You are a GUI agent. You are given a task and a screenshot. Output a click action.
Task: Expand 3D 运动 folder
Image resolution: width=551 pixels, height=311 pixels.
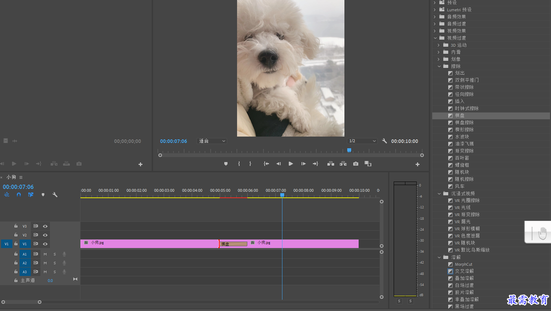click(439, 45)
